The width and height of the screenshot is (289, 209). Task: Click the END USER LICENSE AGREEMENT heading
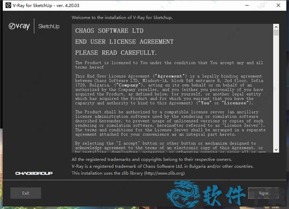tap(124, 41)
